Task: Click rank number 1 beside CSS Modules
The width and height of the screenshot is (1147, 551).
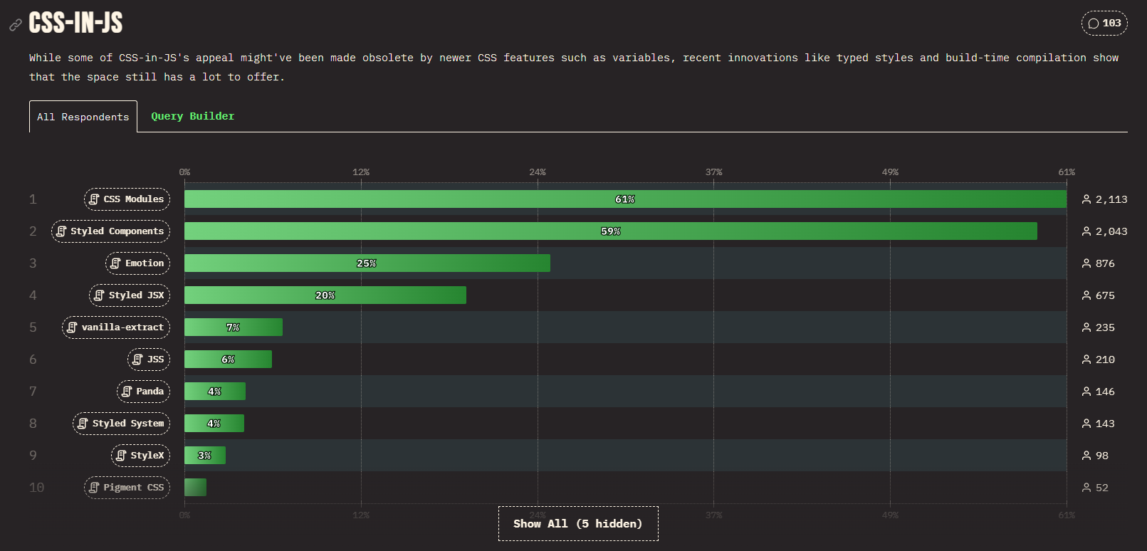Action: point(33,199)
